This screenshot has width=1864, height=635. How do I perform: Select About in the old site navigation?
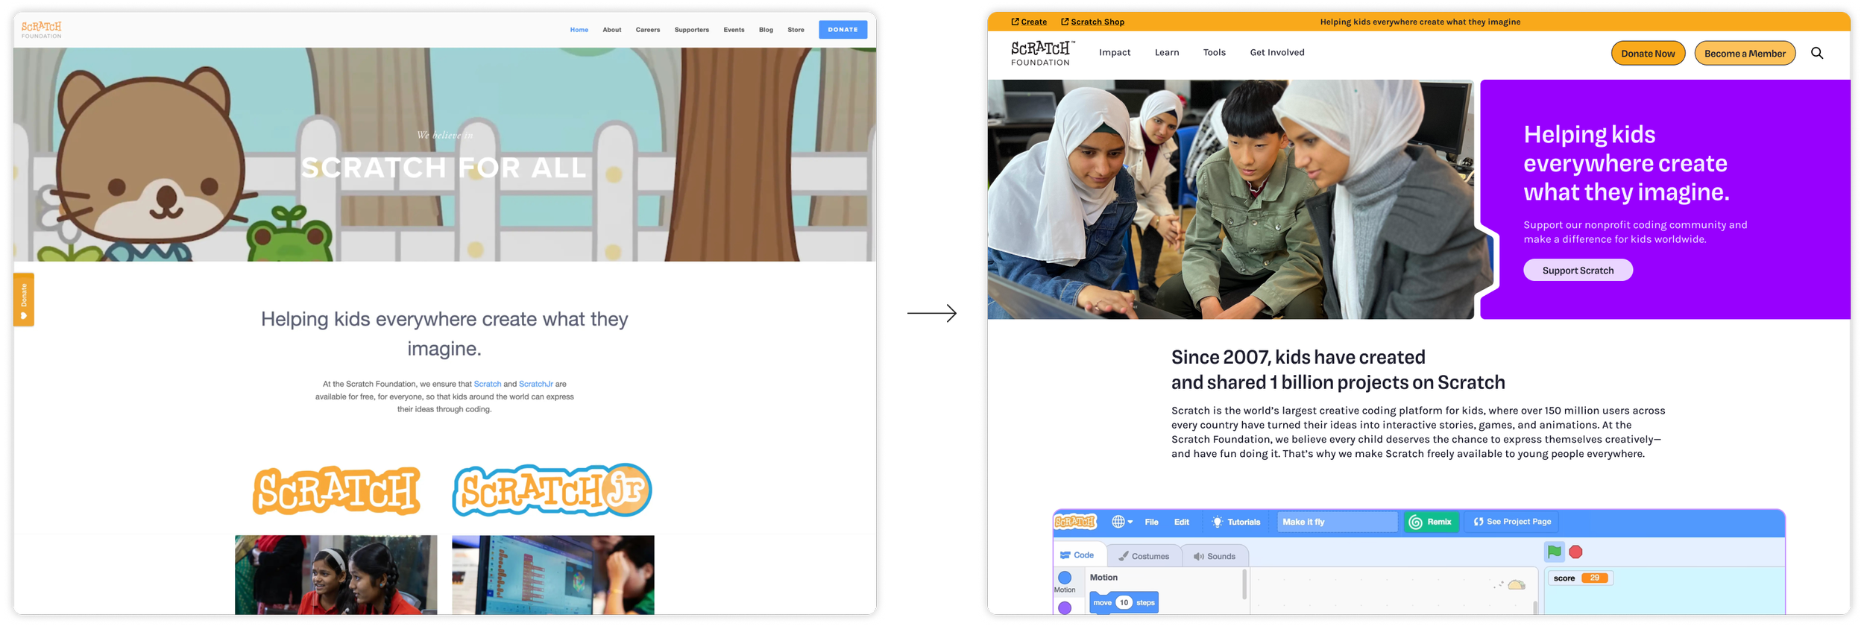611,30
